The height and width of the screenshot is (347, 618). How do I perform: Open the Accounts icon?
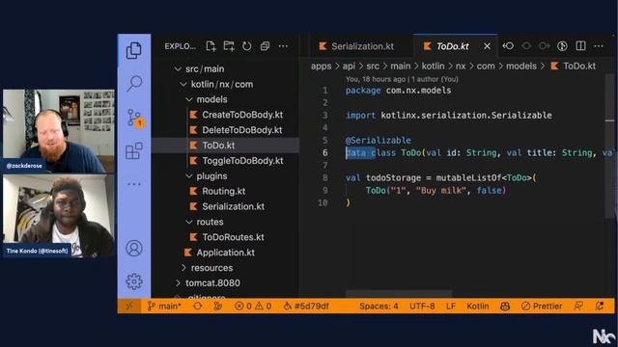(134, 249)
